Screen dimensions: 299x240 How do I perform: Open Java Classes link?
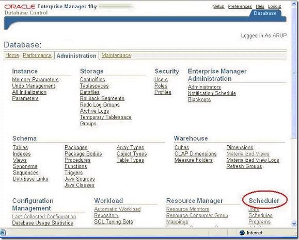80,185
